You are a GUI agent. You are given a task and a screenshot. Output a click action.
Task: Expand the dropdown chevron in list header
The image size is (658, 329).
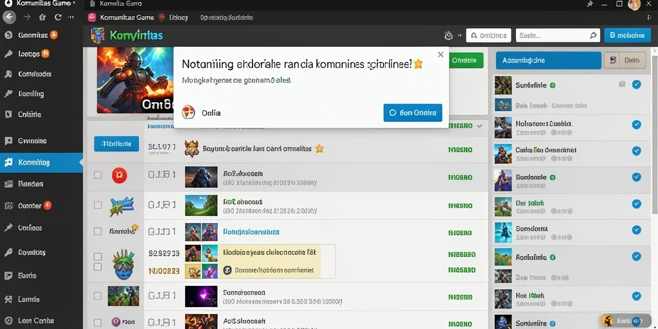pos(479,126)
